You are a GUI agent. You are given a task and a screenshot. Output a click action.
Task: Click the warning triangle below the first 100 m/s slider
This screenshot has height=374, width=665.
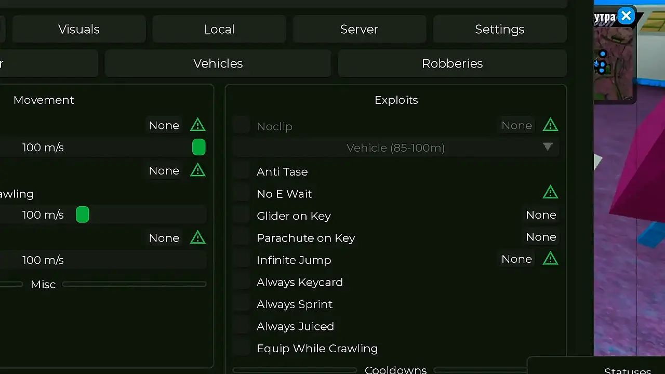click(x=197, y=170)
